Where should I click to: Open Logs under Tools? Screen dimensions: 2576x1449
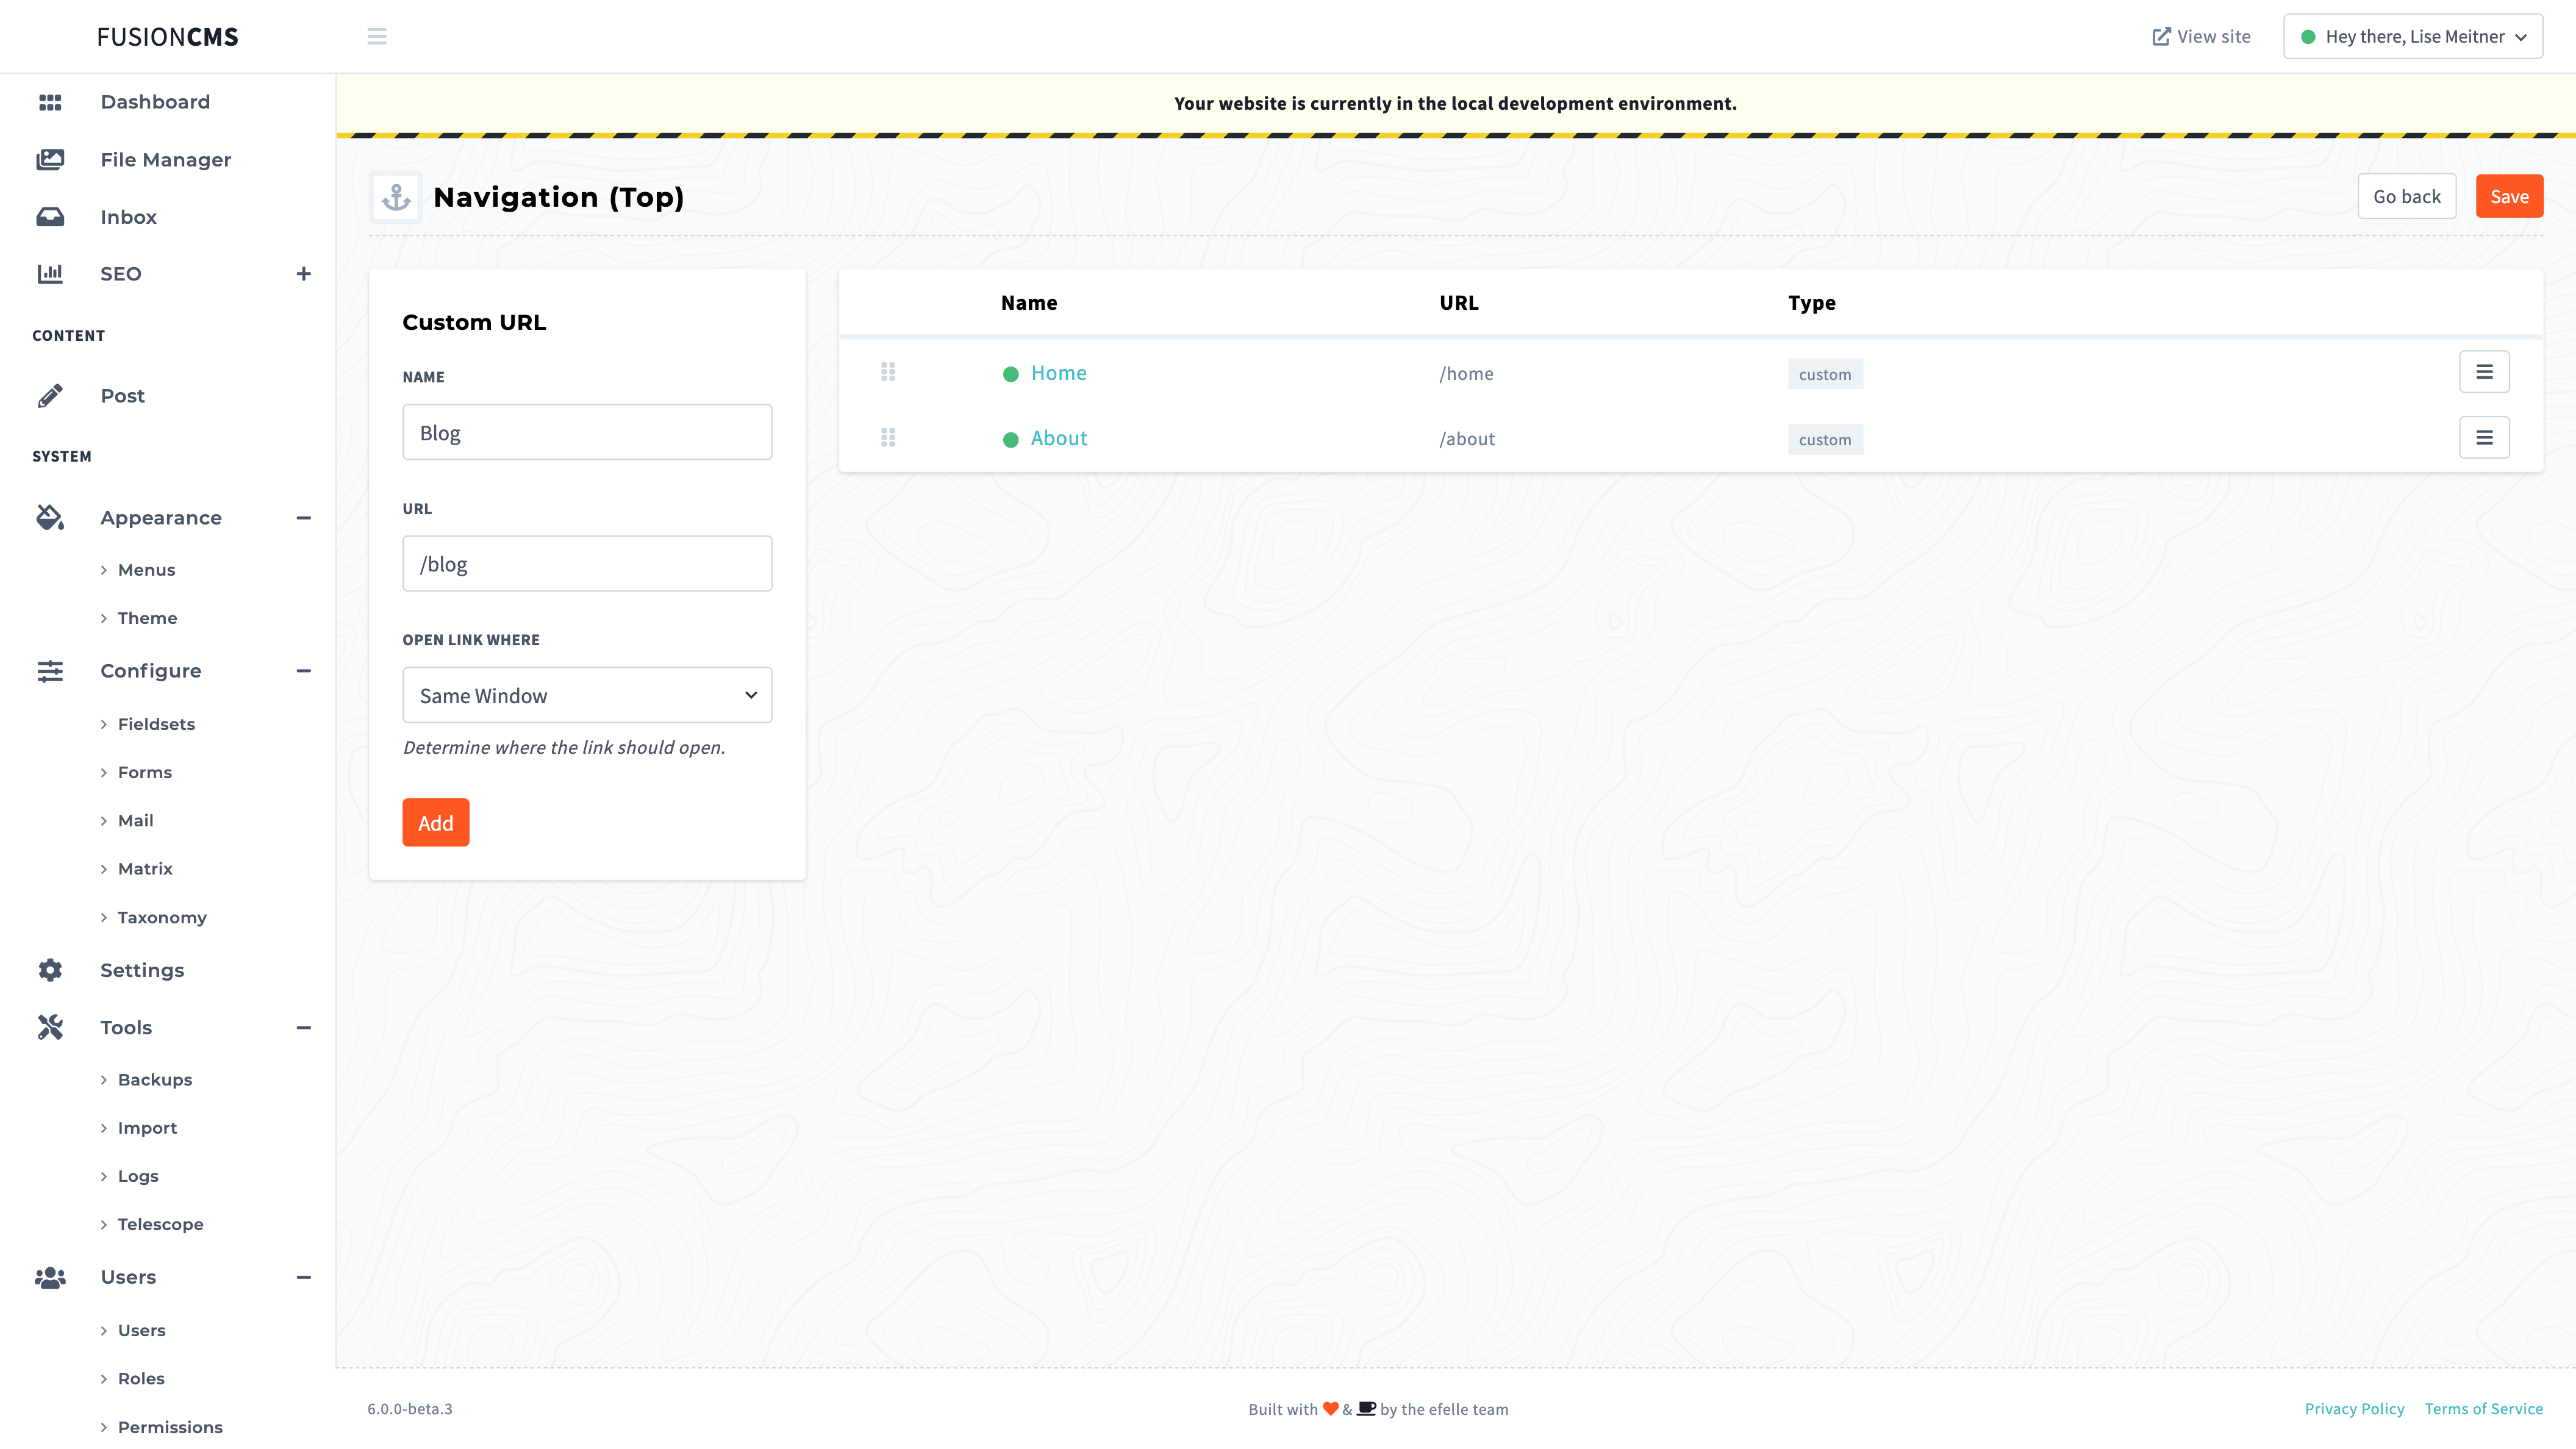138,1176
